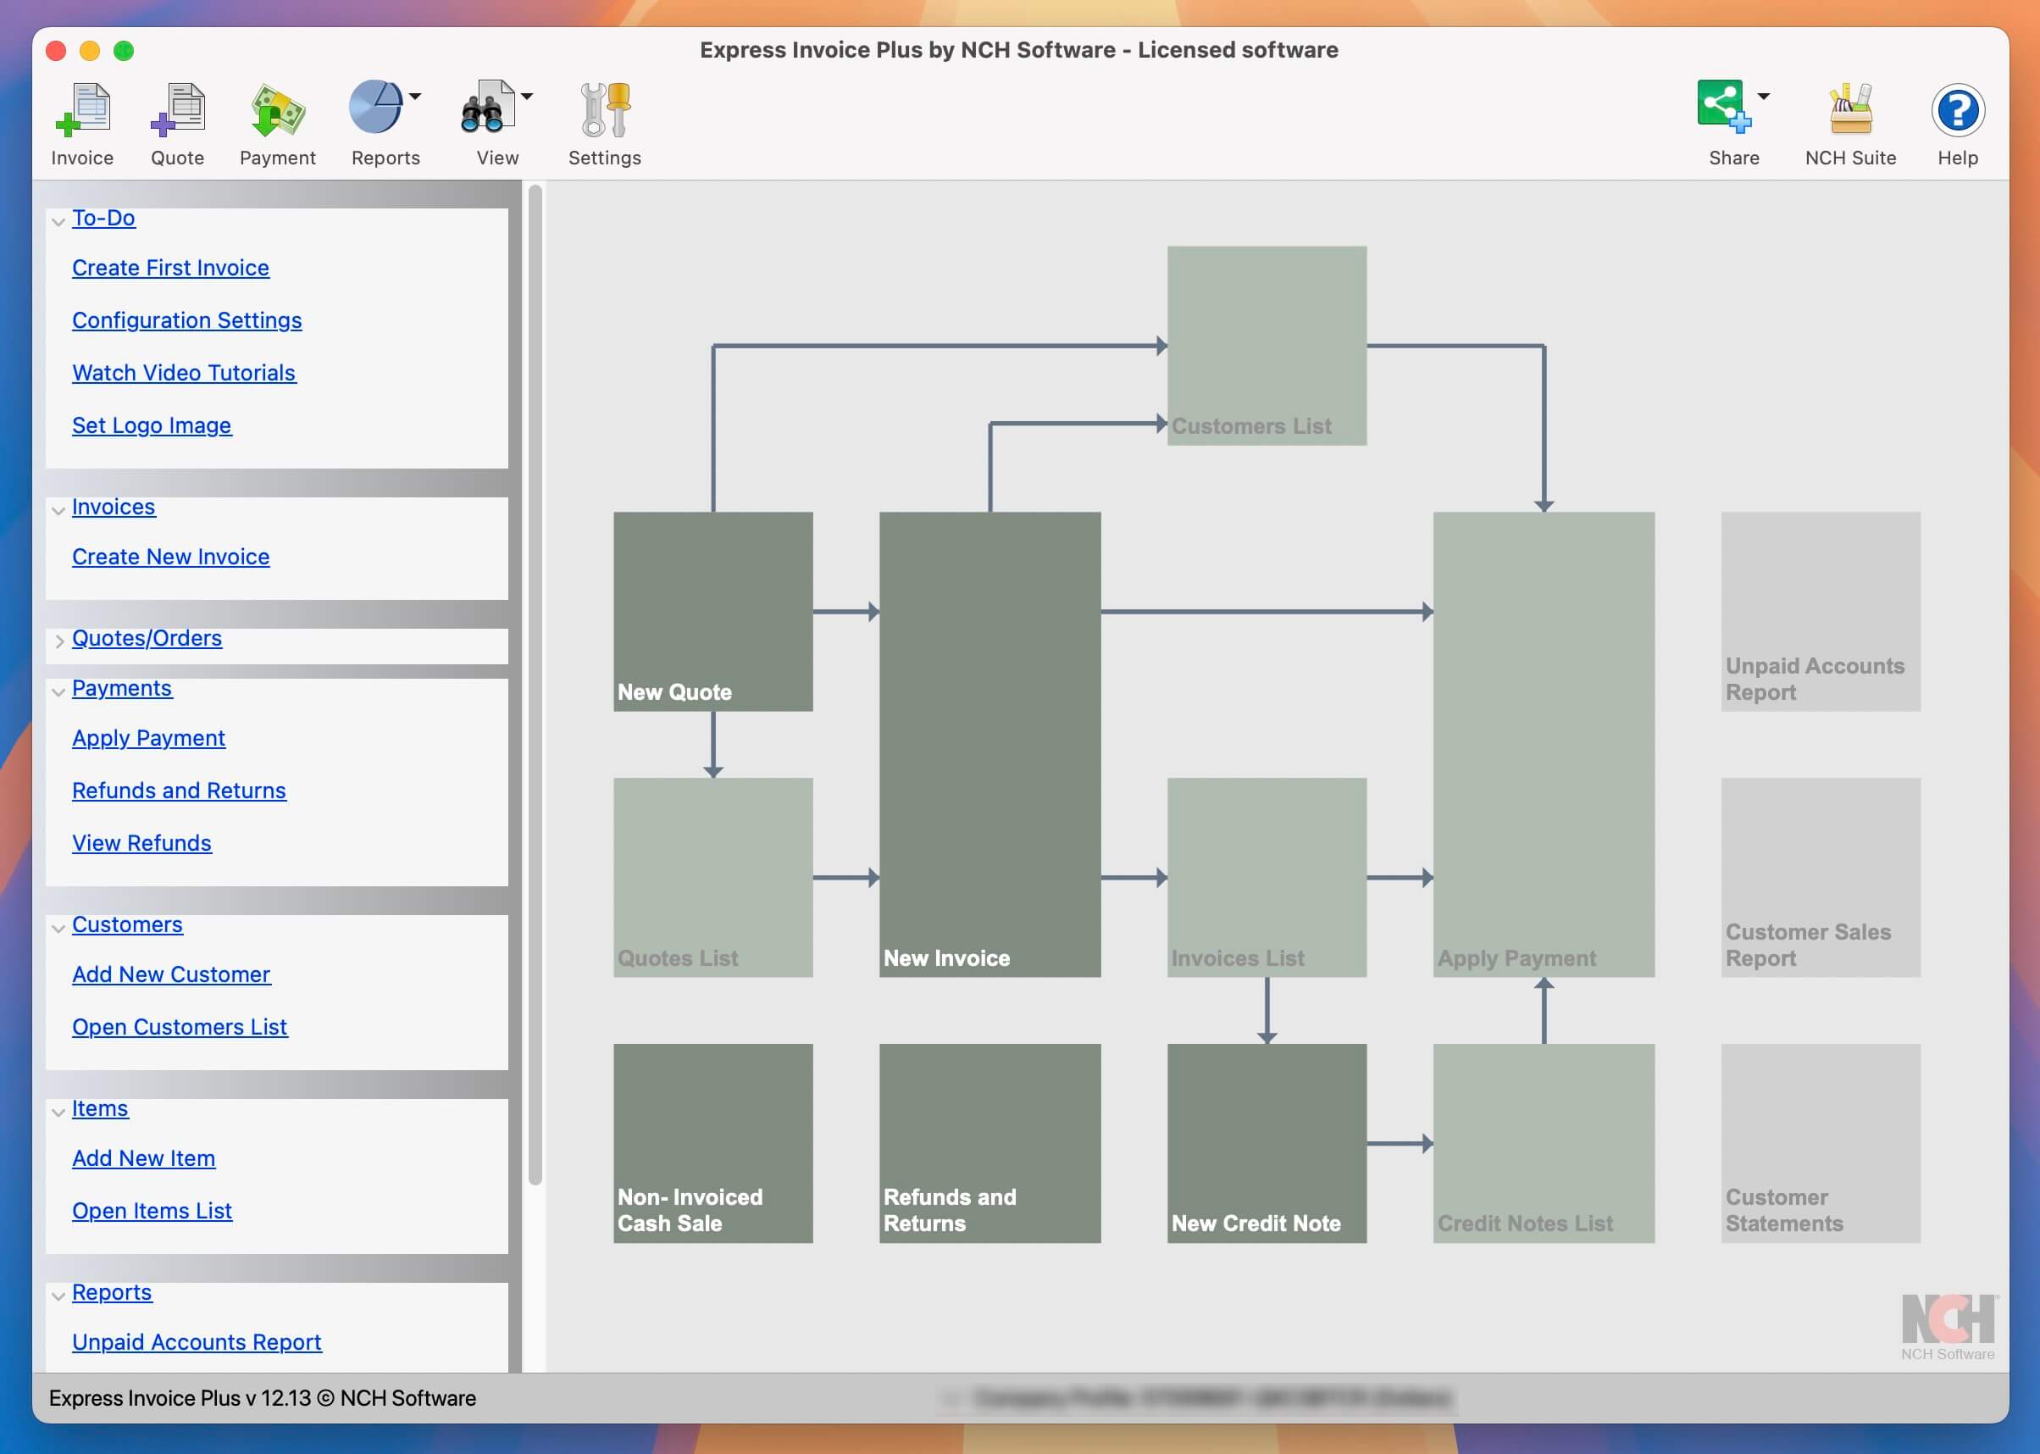
Task: Open View Refunds link
Action: (x=142, y=842)
